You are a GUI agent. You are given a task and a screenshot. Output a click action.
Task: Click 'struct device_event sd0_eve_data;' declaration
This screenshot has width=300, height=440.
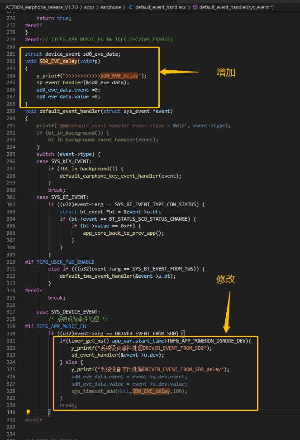pyautogui.click(x=72, y=54)
